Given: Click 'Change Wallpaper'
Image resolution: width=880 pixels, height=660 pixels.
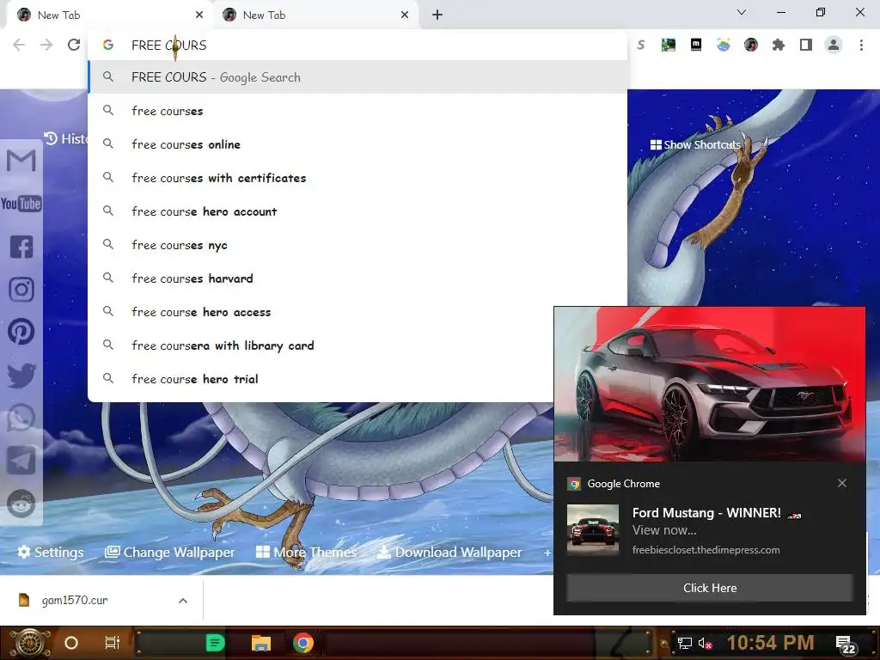Looking at the screenshot, I should [169, 553].
